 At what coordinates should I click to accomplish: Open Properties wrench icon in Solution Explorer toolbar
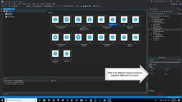(x=169, y=11)
